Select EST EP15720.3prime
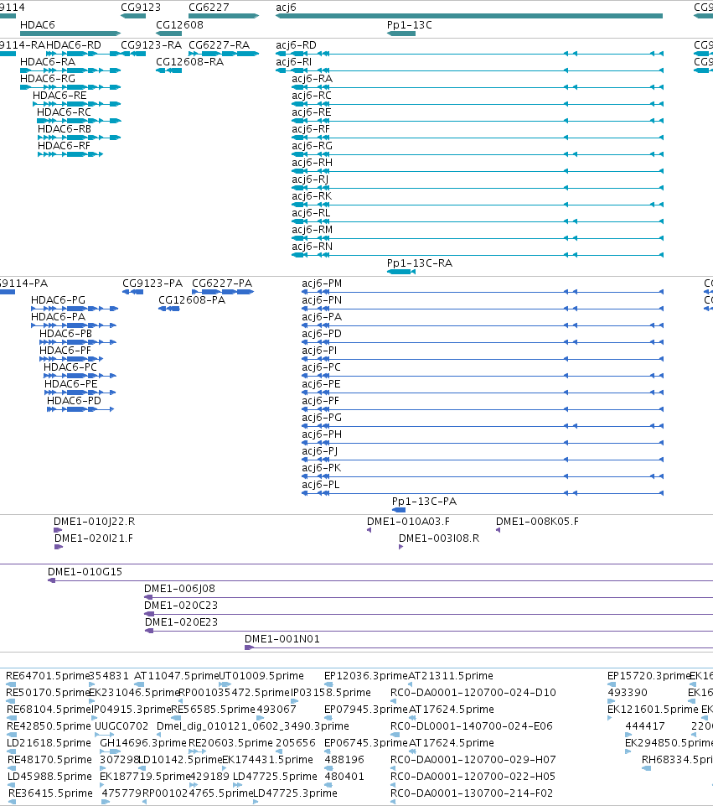Image resolution: width=713 pixels, height=806 pixels. pyautogui.click(x=648, y=675)
